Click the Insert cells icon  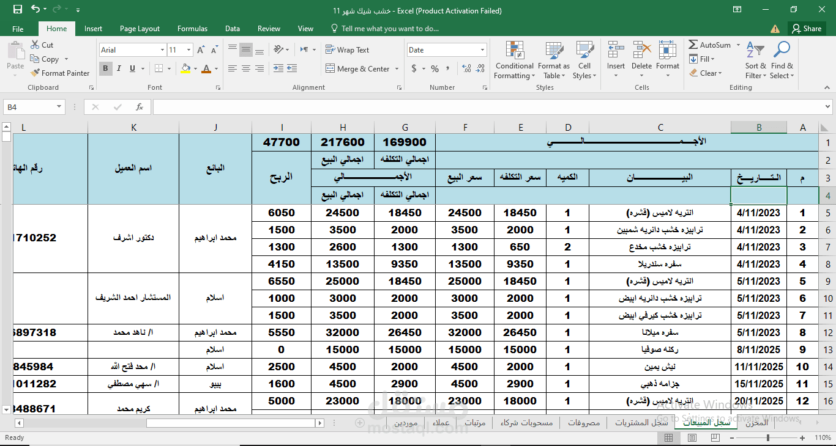click(616, 51)
